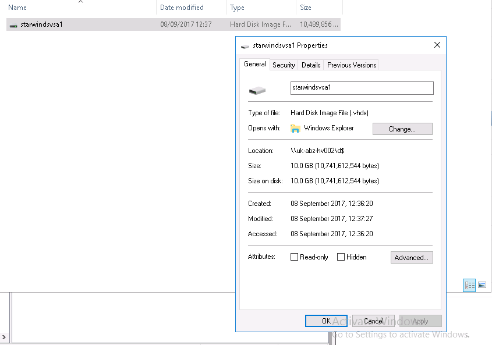Click the drive icon in the Properties title bar

(x=245, y=47)
